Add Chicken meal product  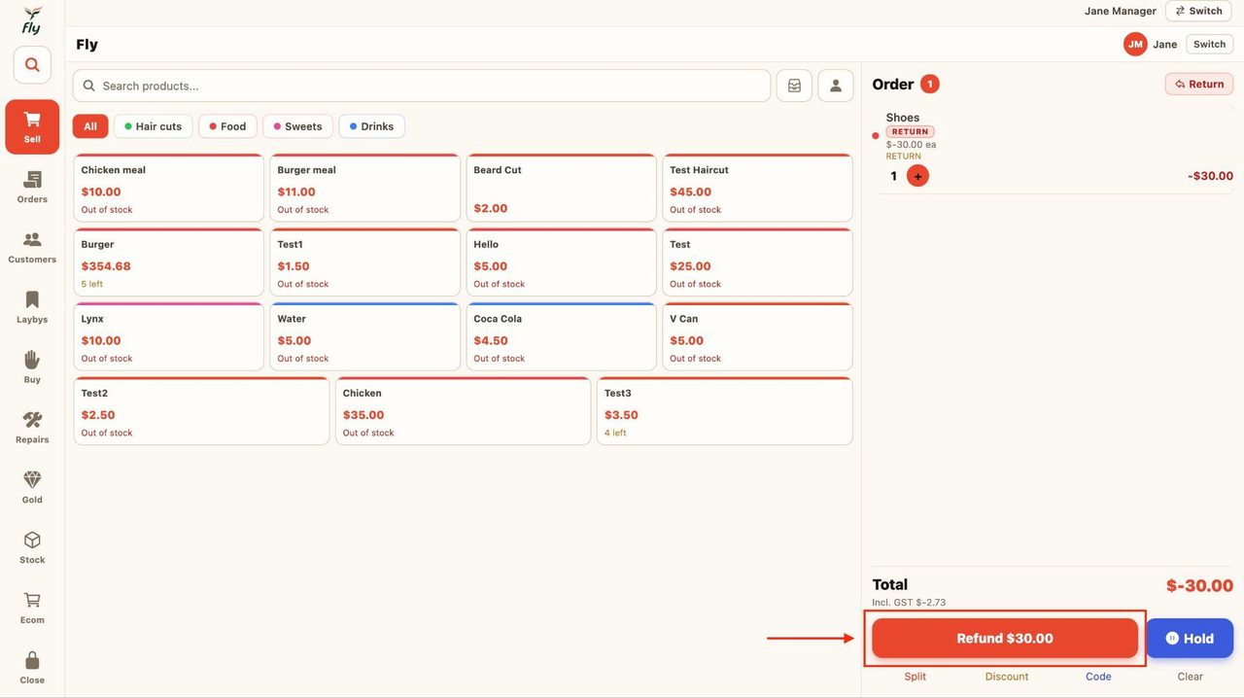point(169,188)
